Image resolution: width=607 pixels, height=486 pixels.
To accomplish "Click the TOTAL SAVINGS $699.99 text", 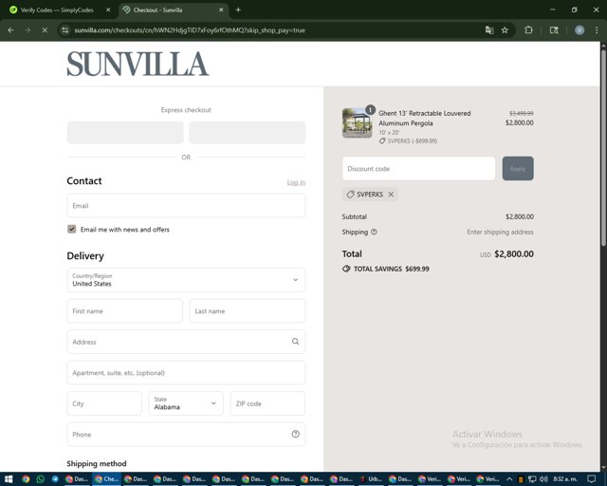I will pyautogui.click(x=391, y=269).
